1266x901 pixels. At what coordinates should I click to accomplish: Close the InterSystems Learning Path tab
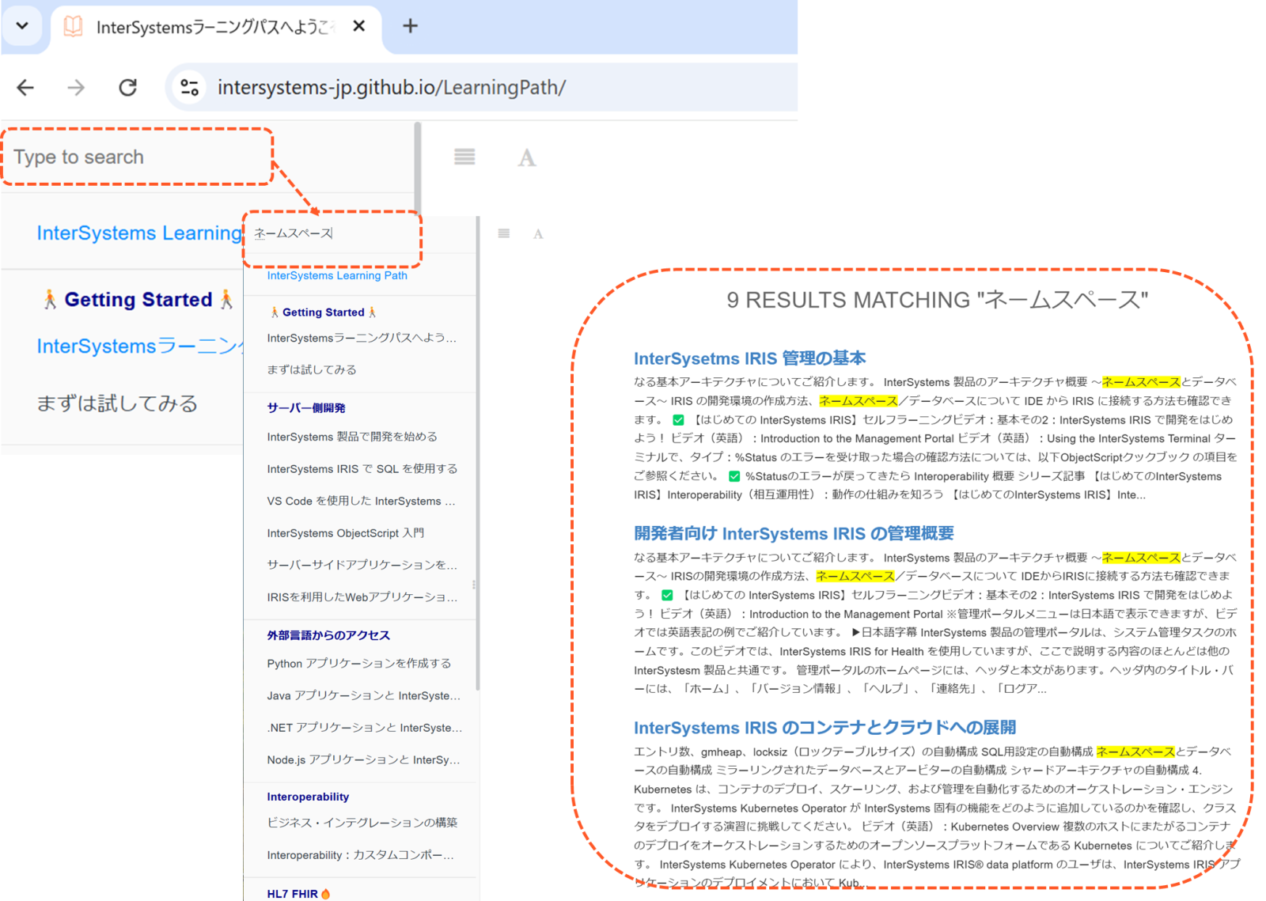358,26
